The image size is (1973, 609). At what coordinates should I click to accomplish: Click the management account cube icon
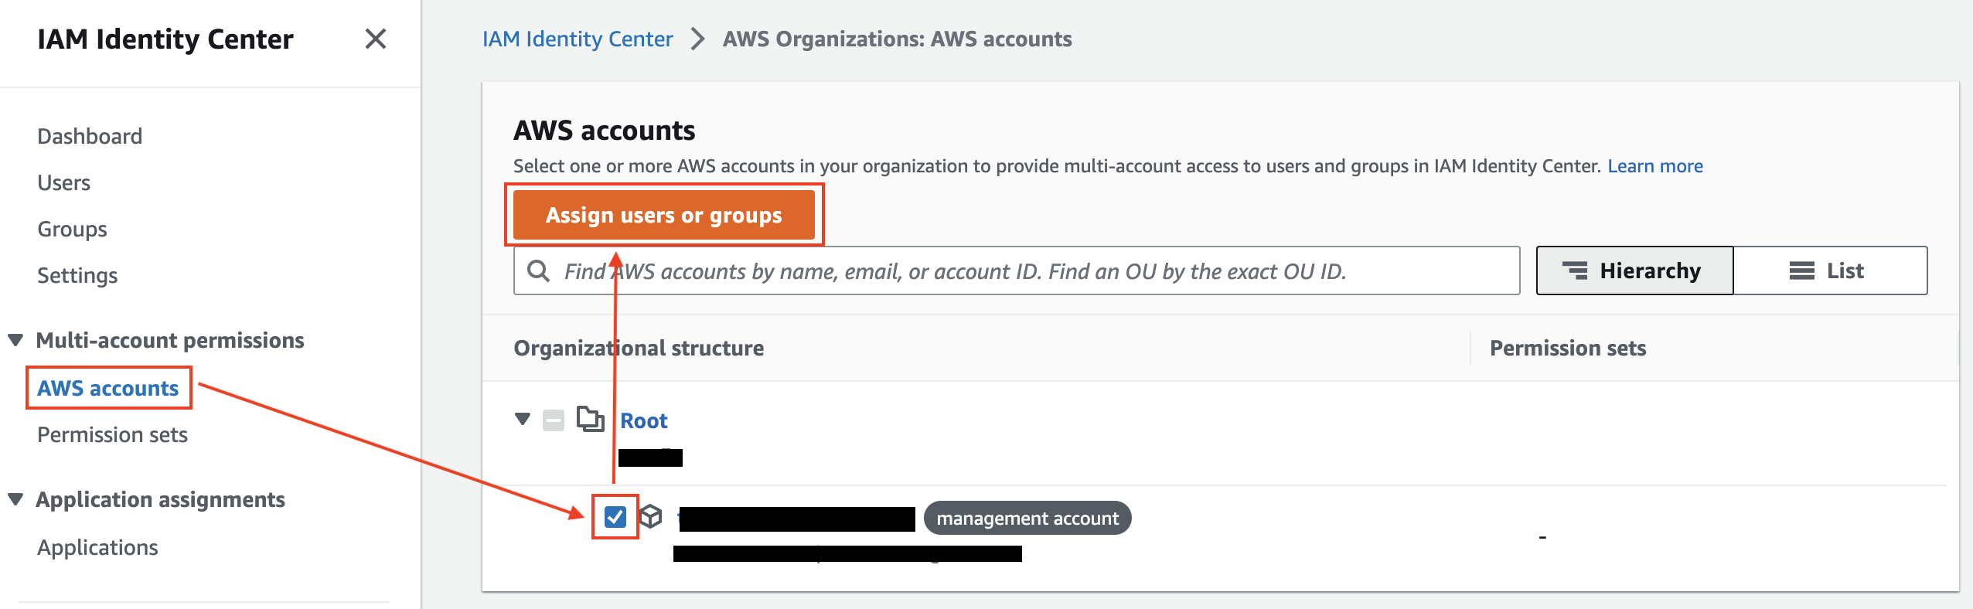tap(651, 516)
